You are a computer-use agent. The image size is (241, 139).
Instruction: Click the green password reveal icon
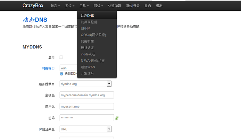pyautogui.click(x=117, y=118)
